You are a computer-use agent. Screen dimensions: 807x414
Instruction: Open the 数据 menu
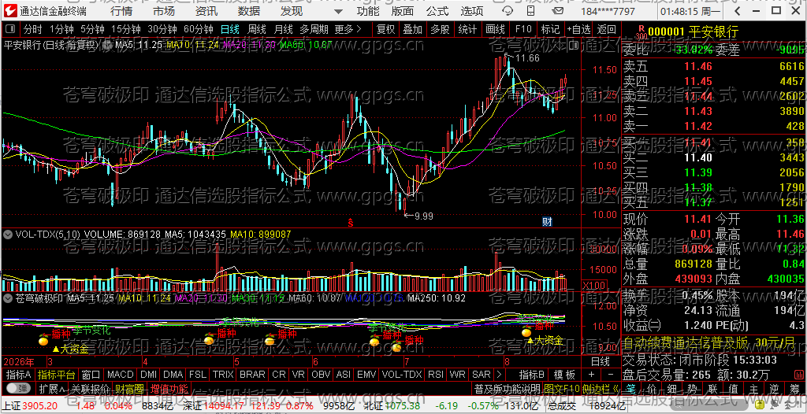tap(249, 11)
